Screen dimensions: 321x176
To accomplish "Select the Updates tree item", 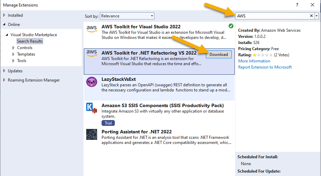I will pos(15,71).
